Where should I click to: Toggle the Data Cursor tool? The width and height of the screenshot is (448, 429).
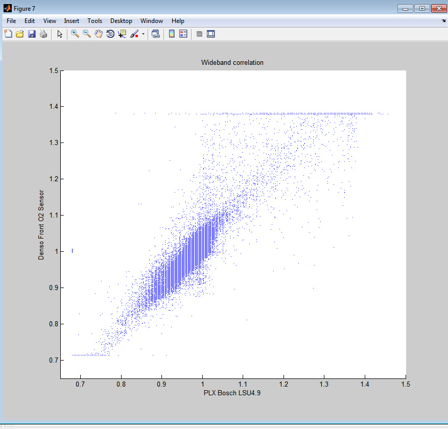(122, 34)
